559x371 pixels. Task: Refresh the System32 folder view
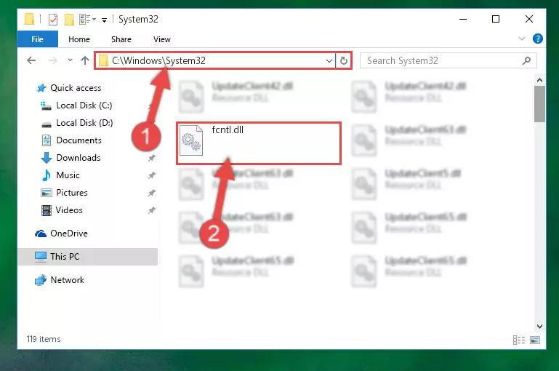coord(344,61)
